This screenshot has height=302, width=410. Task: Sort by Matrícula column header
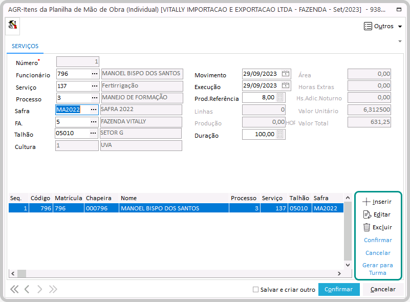pos(69,198)
